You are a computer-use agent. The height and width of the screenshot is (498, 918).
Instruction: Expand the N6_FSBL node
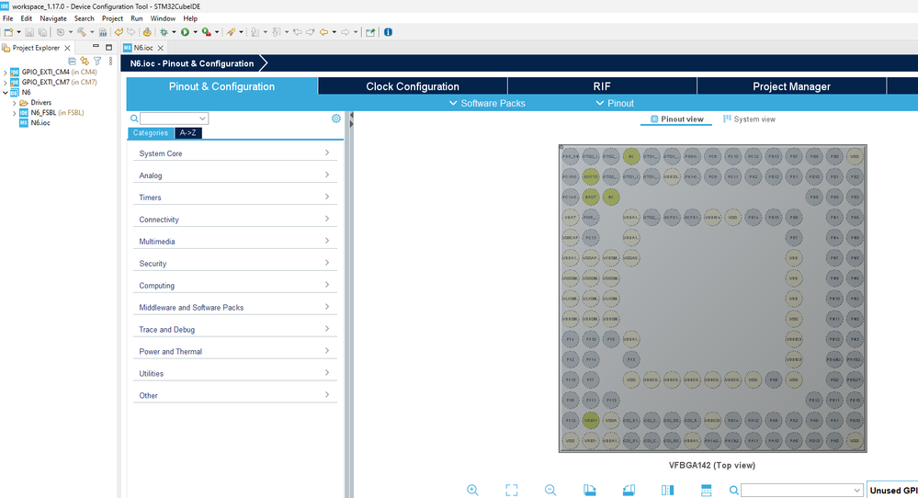pos(15,113)
